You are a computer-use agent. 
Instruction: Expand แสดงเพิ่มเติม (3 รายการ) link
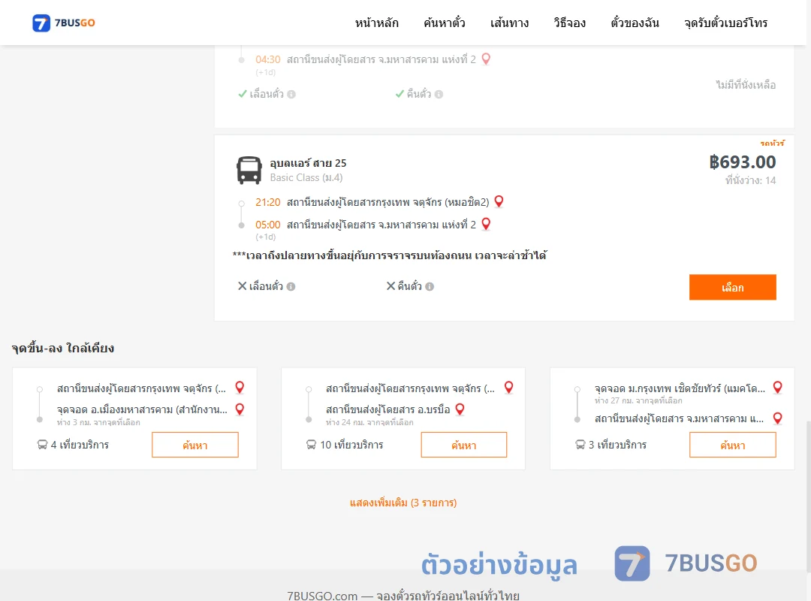[x=403, y=503]
